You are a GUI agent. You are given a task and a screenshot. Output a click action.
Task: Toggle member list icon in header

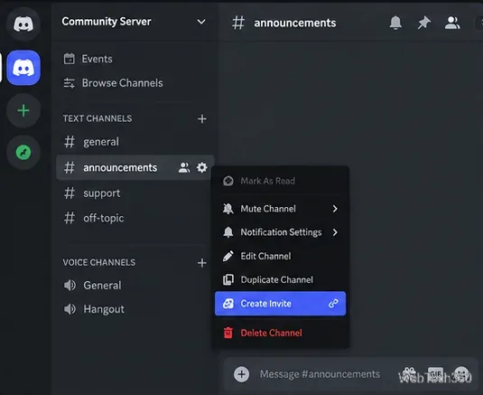click(452, 23)
